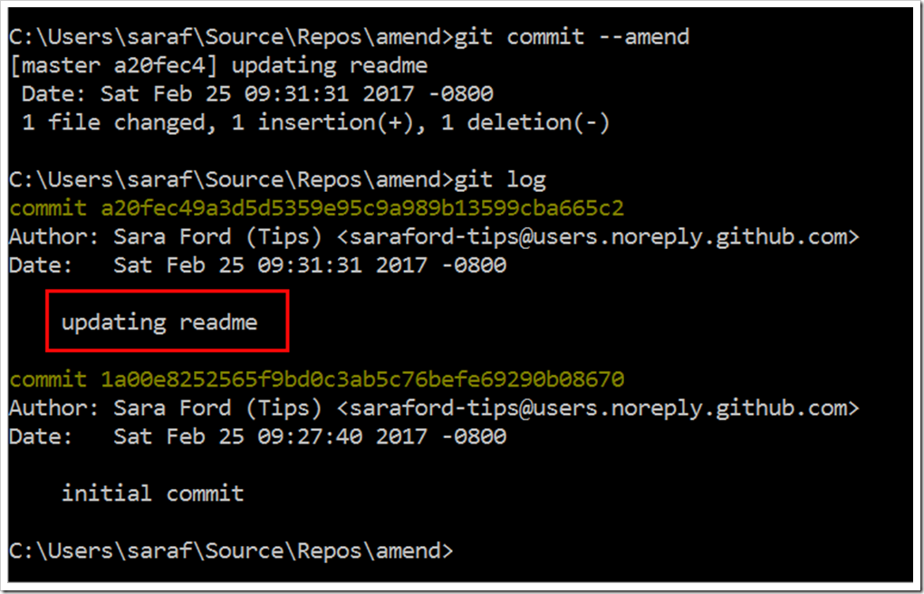Click the "--amend" flag on the first line
This screenshot has width=924, height=594.
[643, 37]
